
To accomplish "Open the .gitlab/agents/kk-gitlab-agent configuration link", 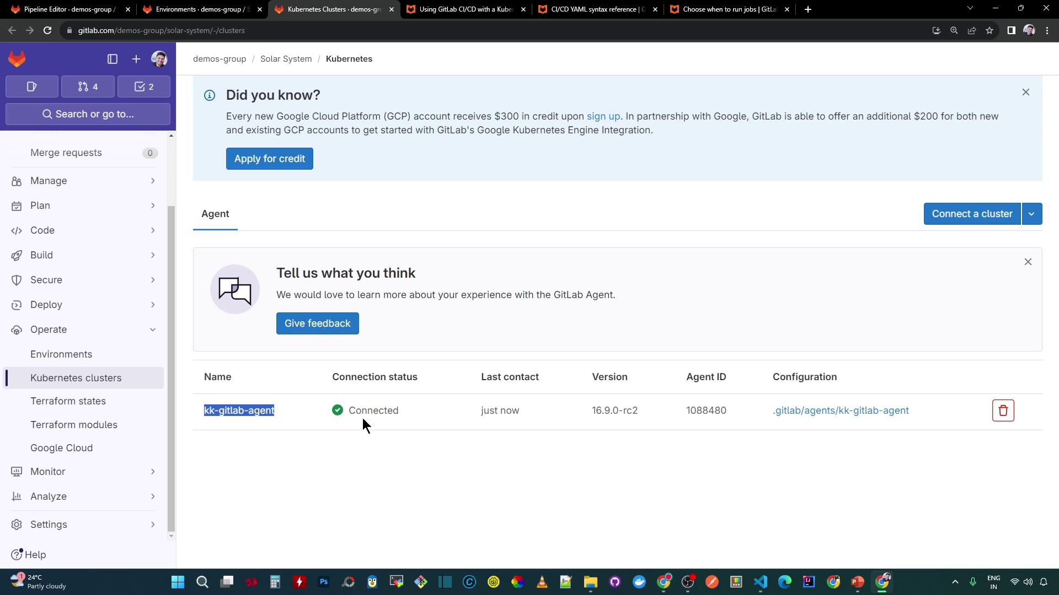I will (x=841, y=410).
